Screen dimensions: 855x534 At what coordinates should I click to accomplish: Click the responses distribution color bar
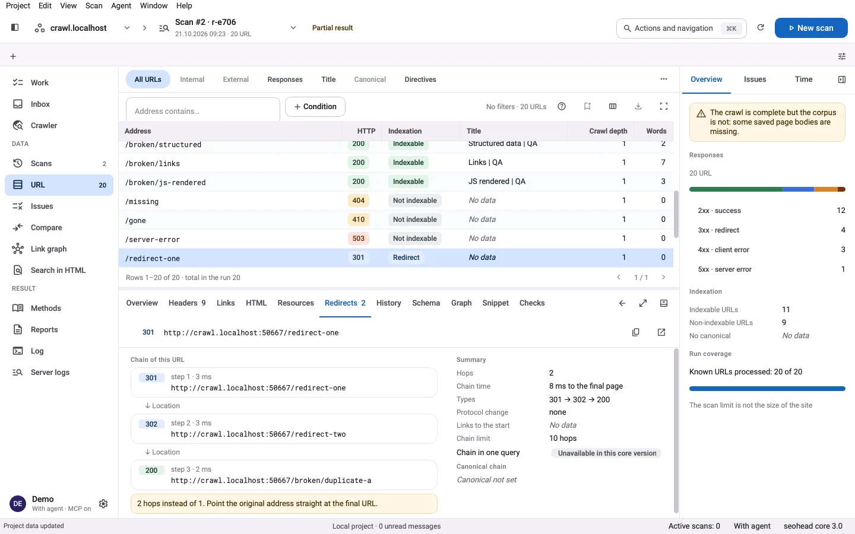(767, 189)
